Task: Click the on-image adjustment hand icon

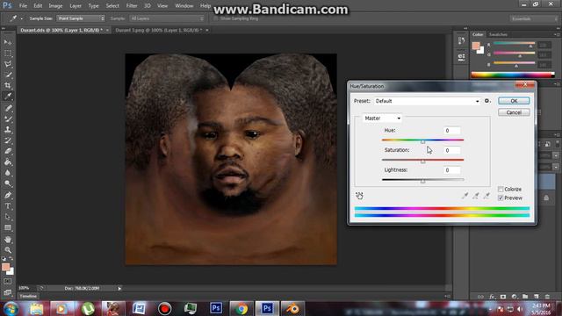Action: pos(359,196)
